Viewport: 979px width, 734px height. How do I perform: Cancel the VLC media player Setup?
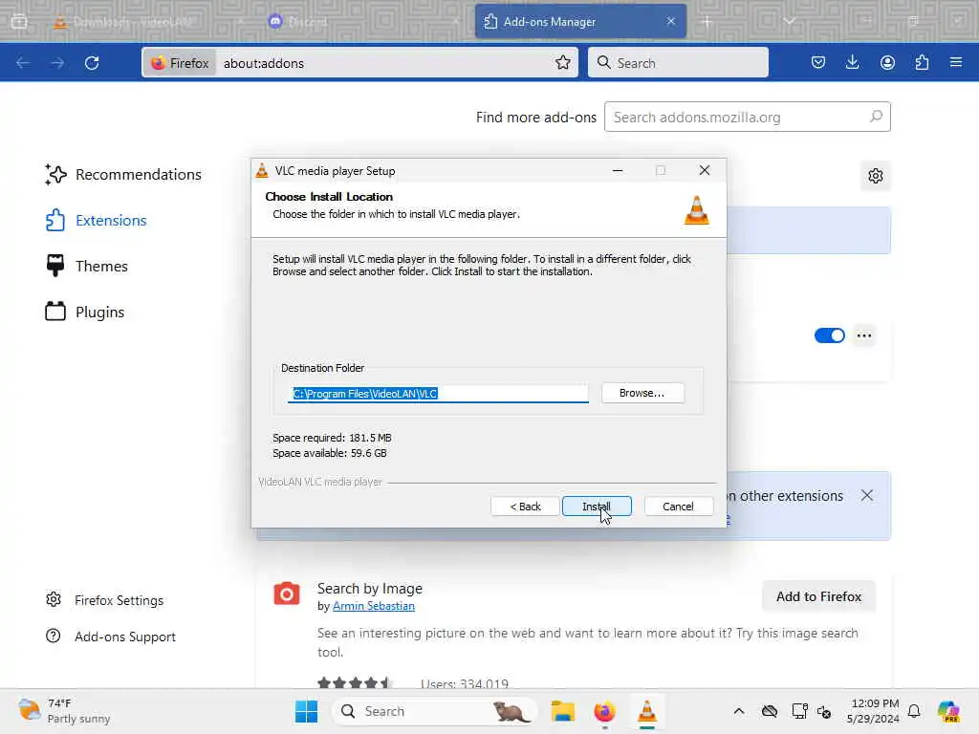tap(678, 507)
